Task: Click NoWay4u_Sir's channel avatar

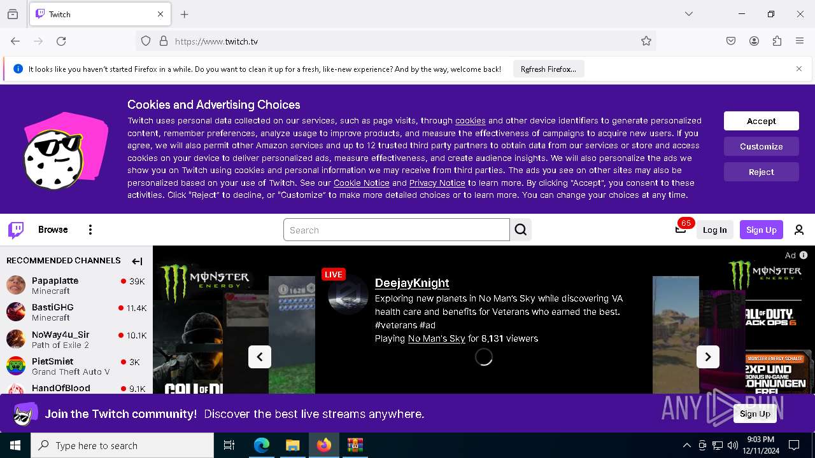Action: coord(16,339)
